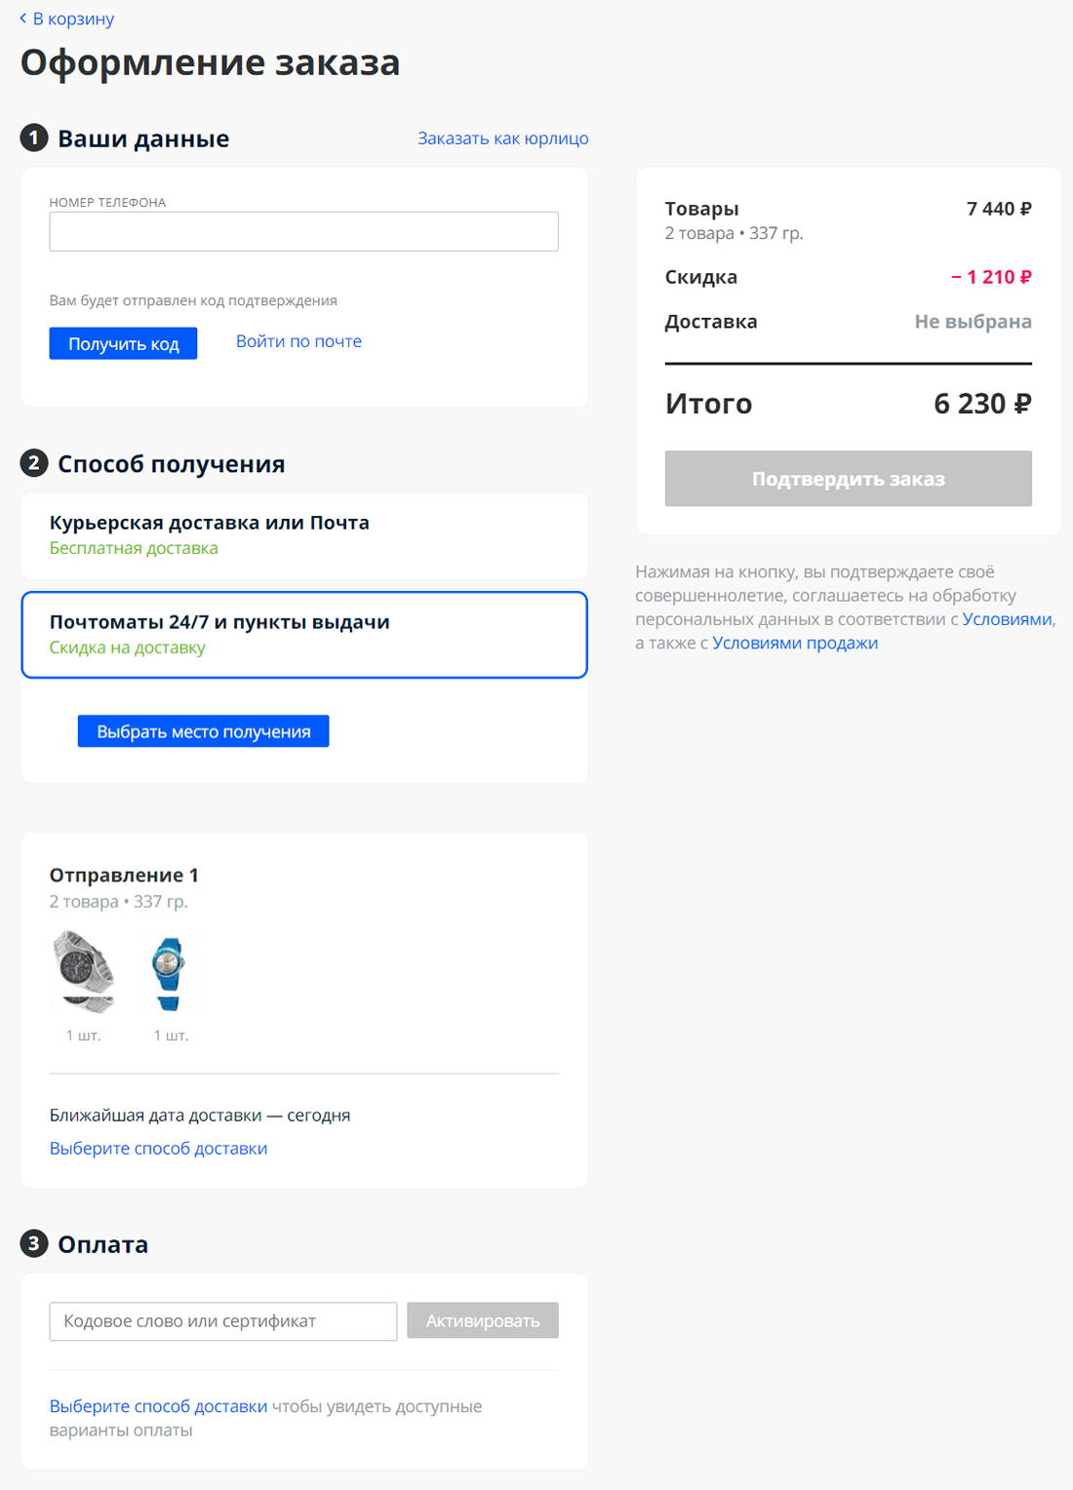Open Выберите способ доставки in the shipment card

pyautogui.click(x=158, y=1148)
